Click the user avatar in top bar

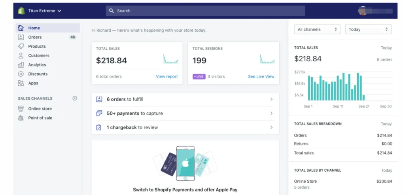363,11
